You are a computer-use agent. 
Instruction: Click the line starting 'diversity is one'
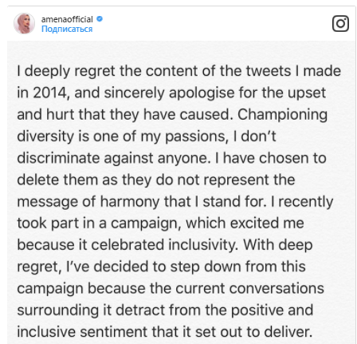(147, 136)
